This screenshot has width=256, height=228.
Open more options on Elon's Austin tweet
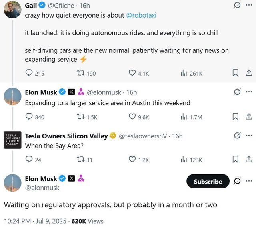pyautogui.click(x=249, y=92)
